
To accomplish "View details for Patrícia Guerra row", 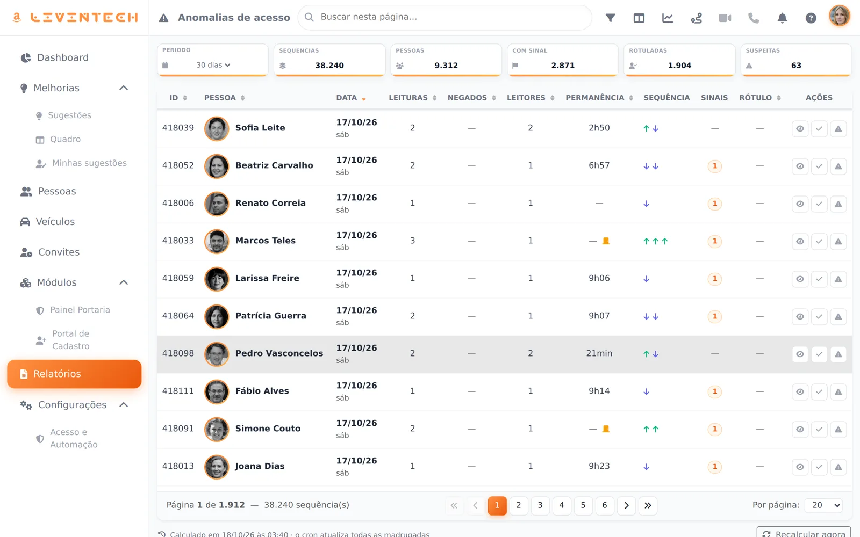I will tap(800, 316).
